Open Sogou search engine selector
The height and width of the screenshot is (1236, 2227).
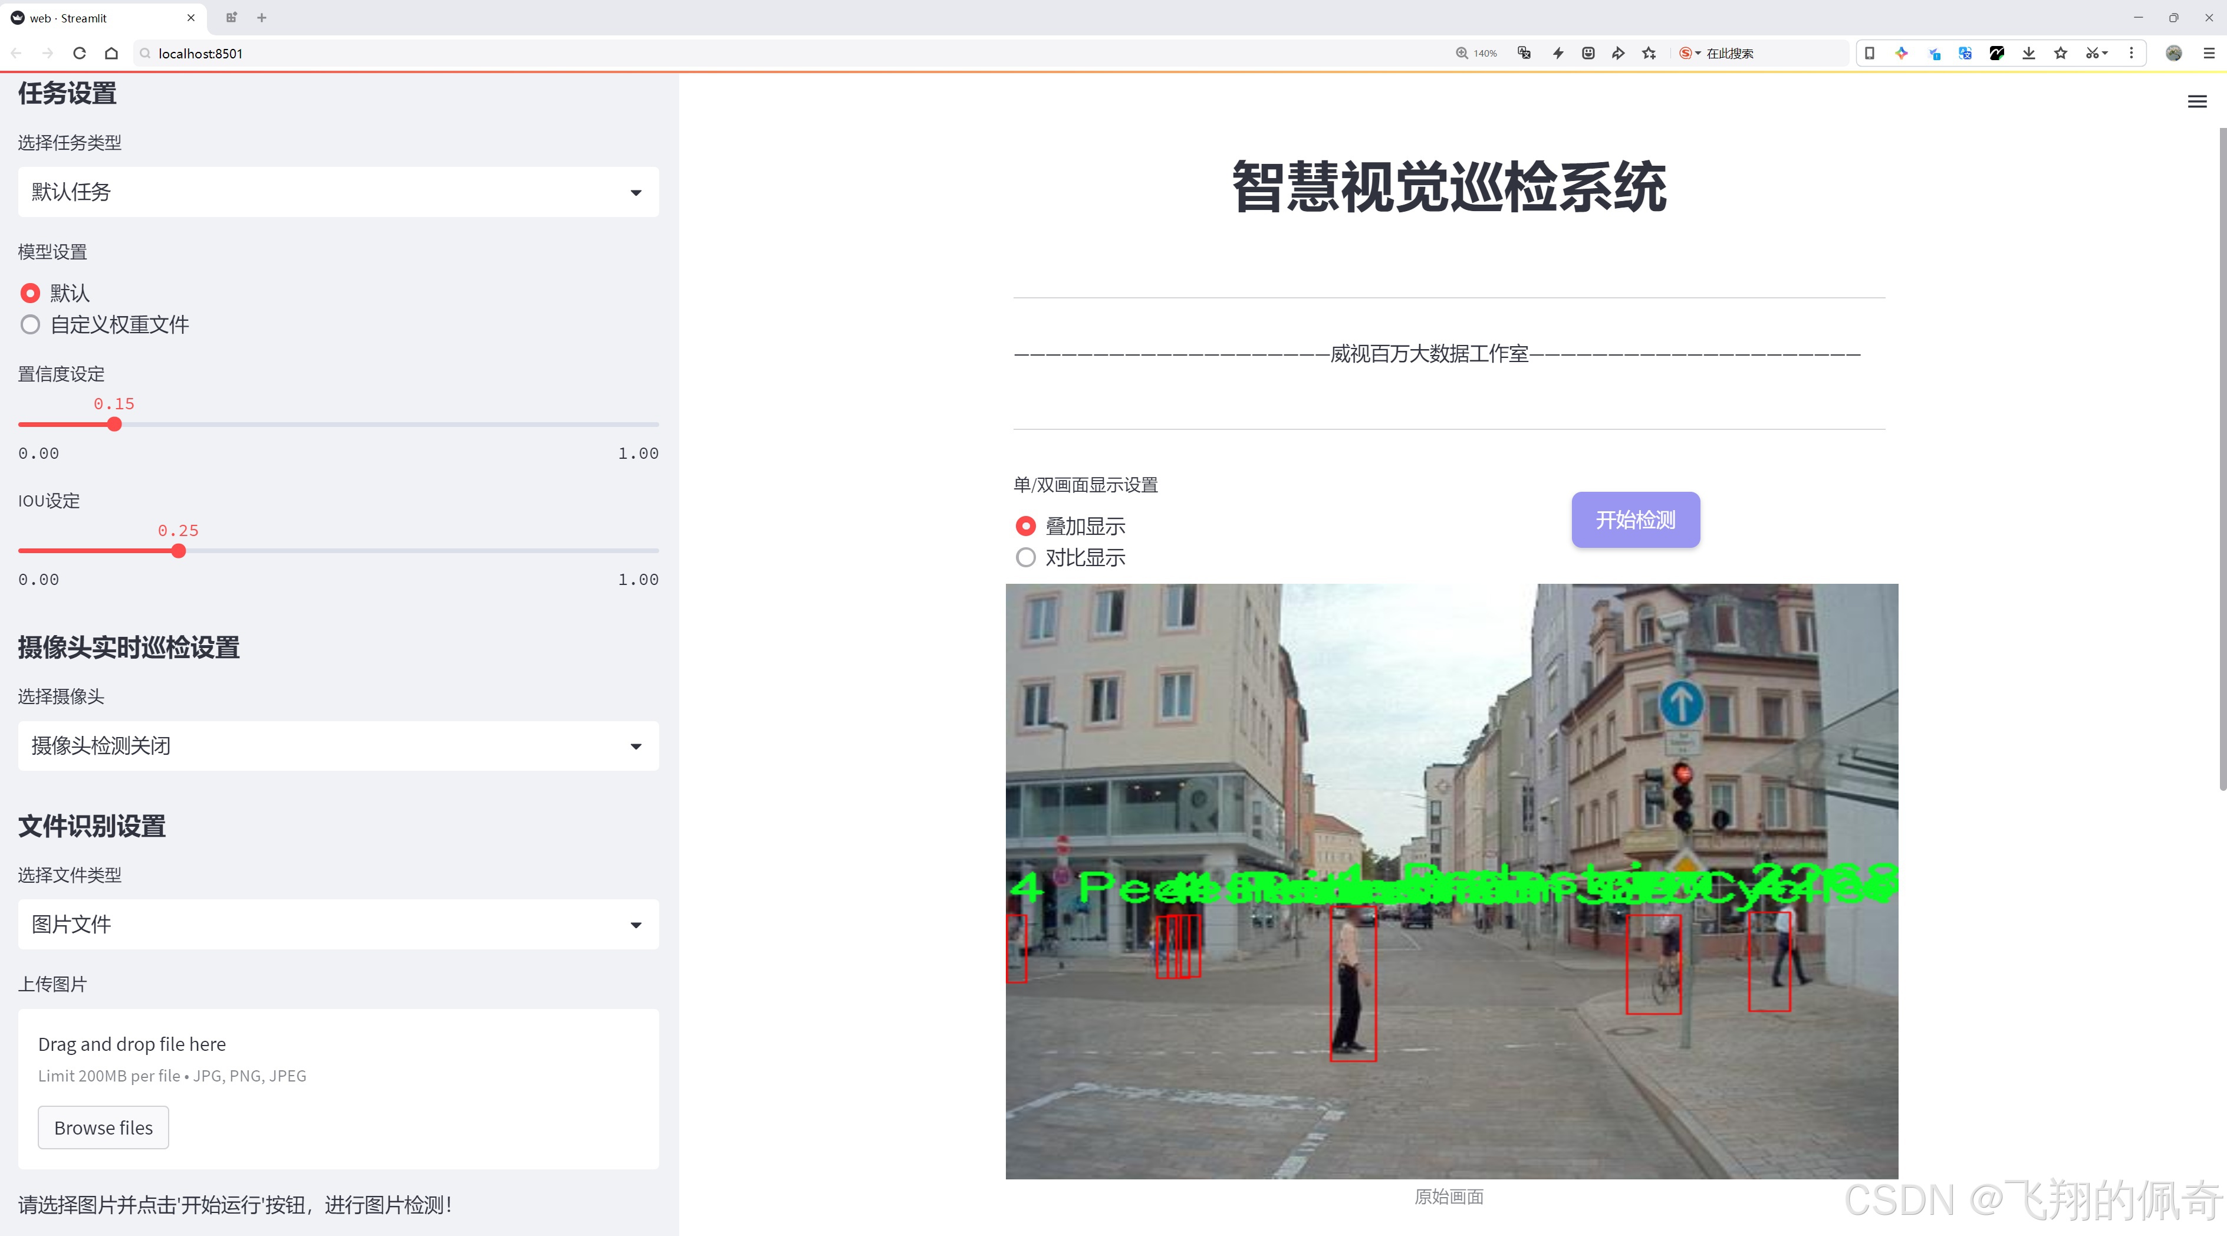(1690, 52)
